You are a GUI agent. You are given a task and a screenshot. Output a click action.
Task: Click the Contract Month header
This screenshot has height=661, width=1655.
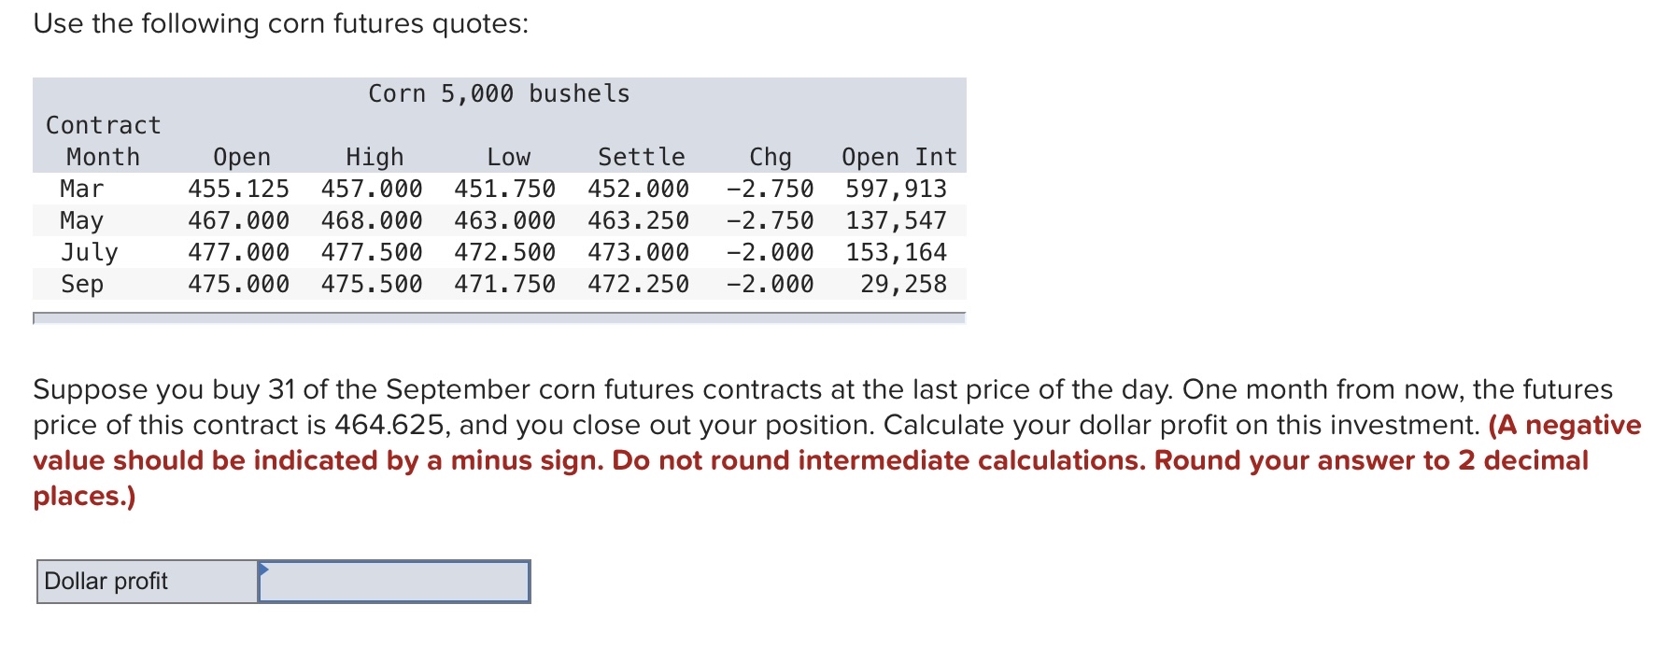(x=101, y=140)
